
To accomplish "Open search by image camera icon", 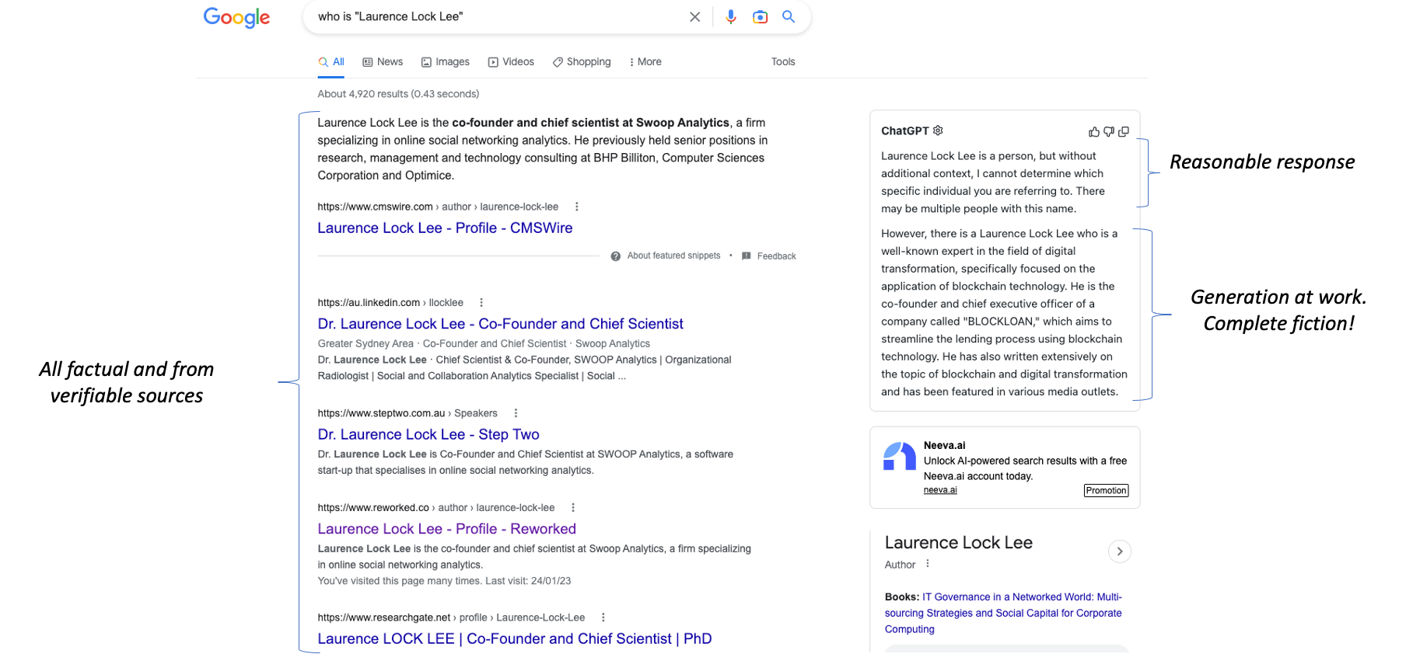I will (760, 16).
